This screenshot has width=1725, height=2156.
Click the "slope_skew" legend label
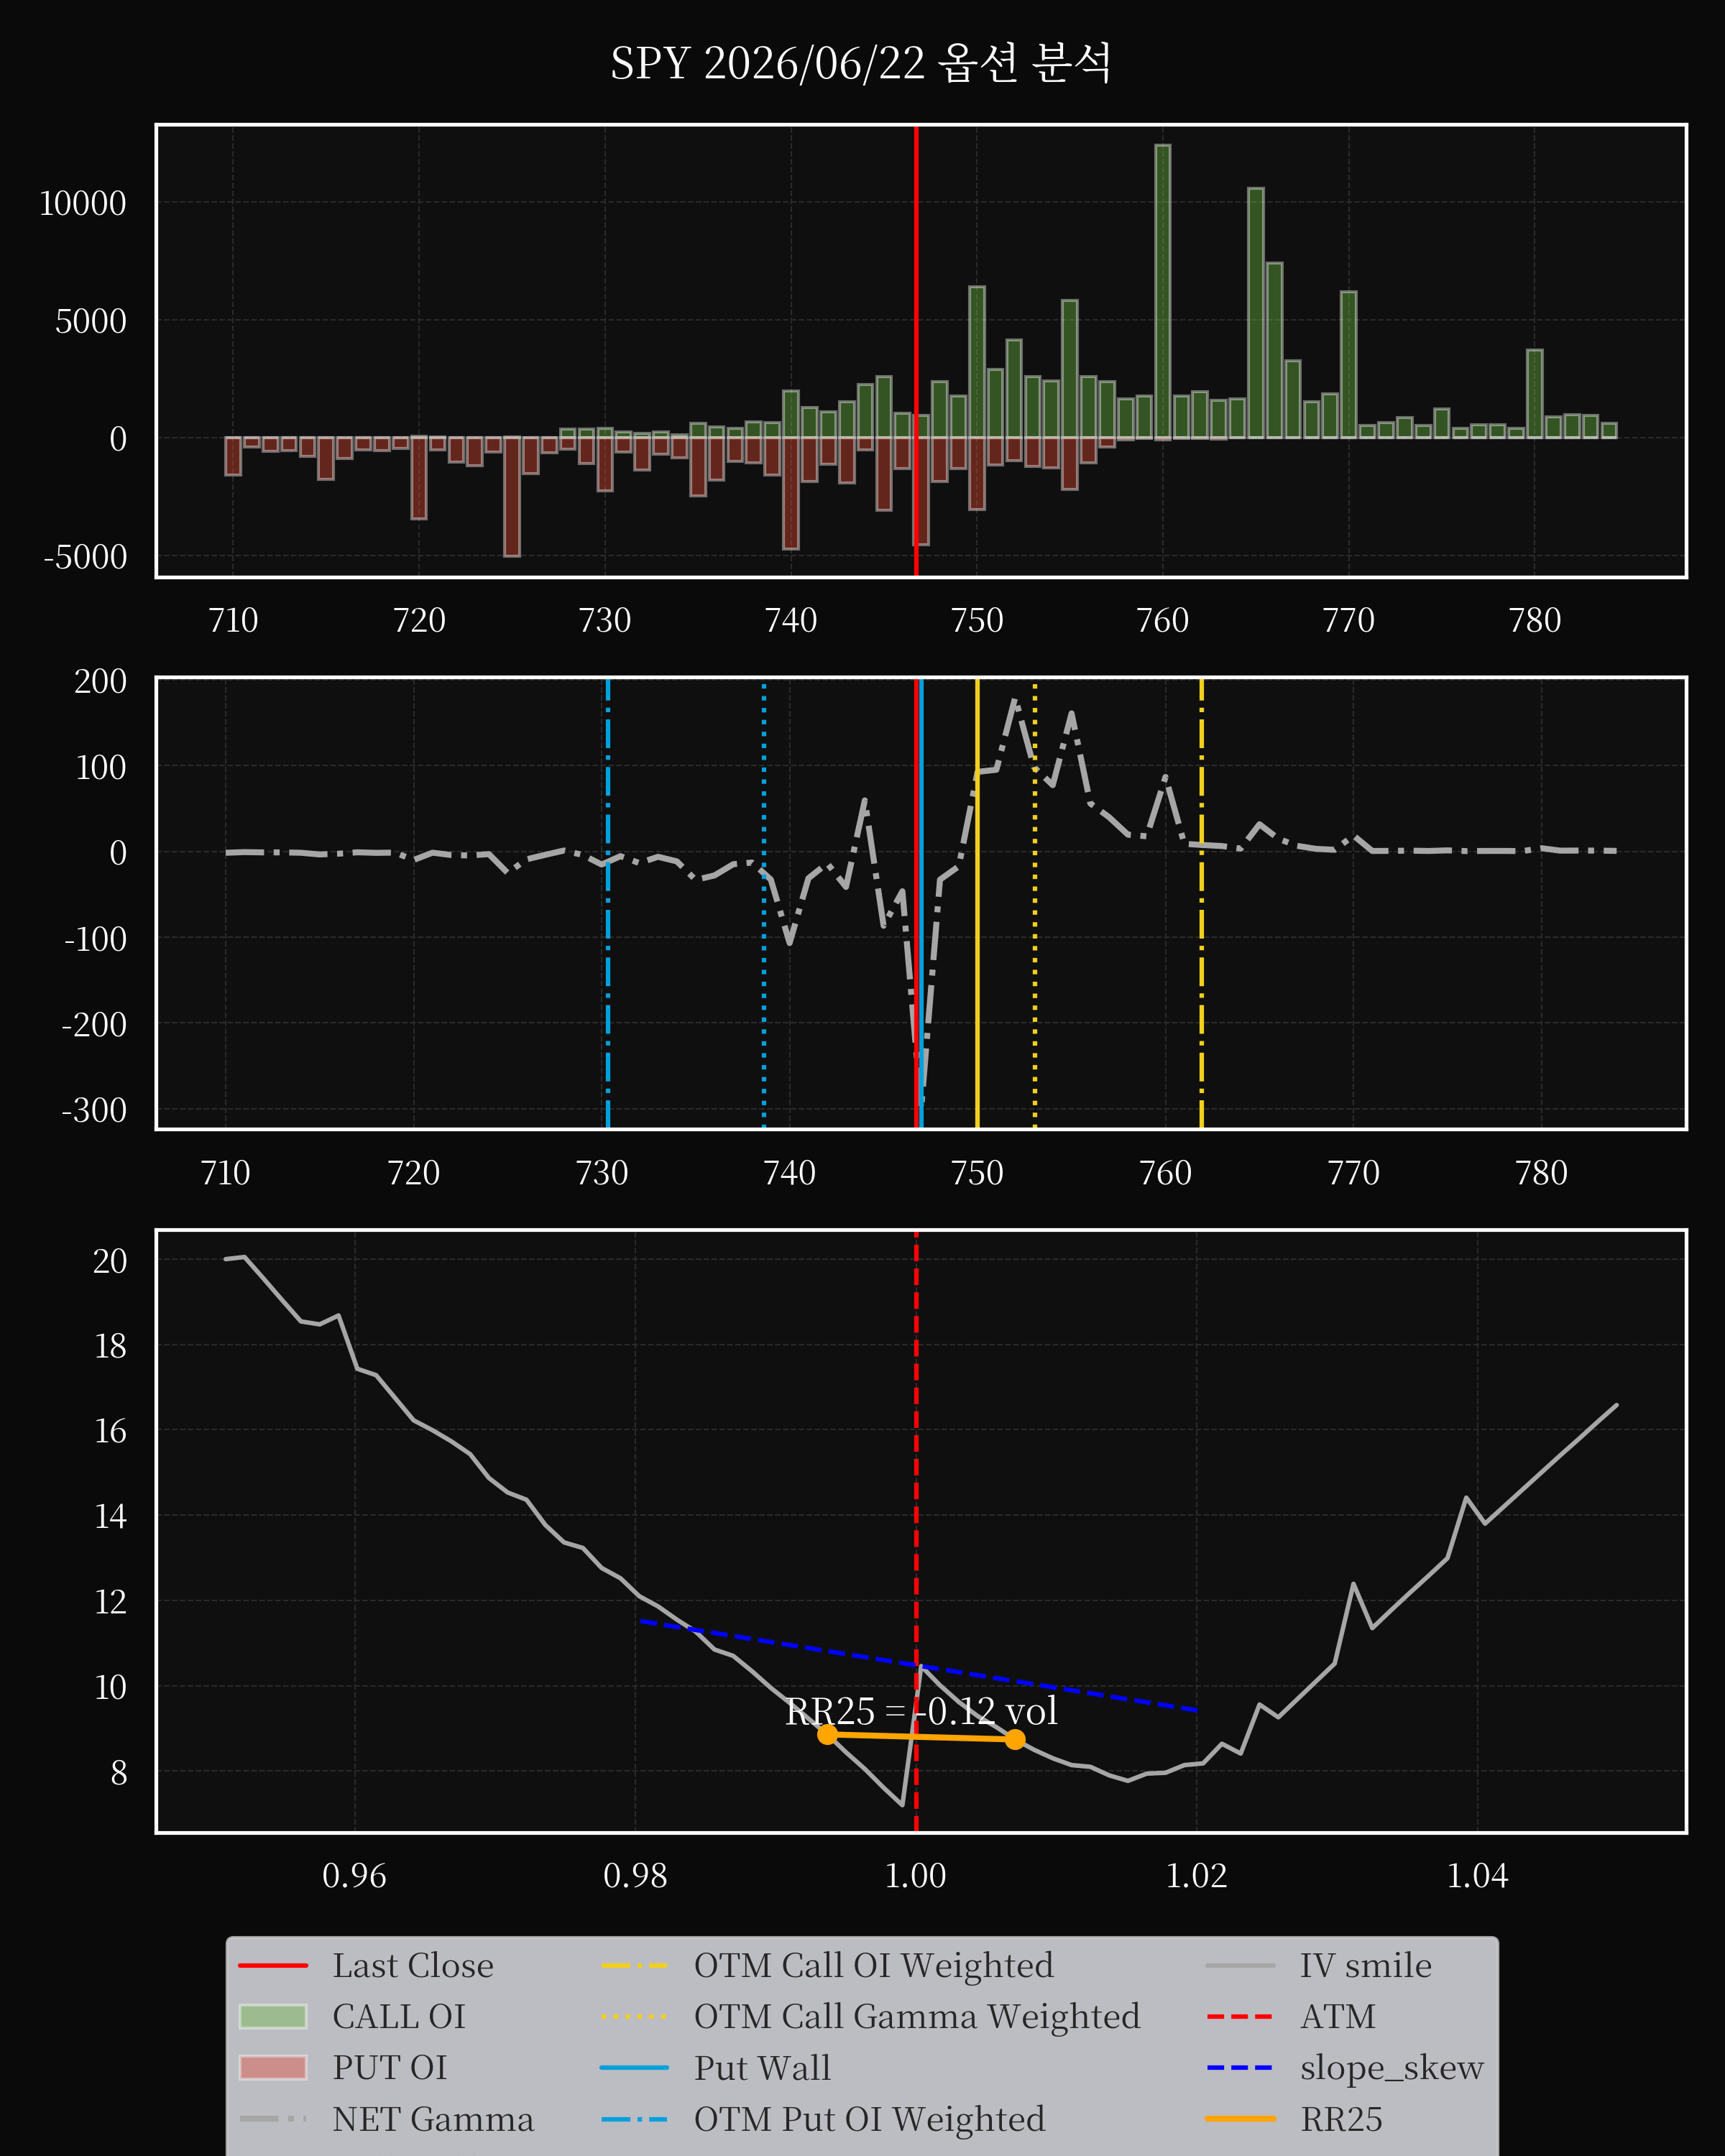click(1391, 2068)
